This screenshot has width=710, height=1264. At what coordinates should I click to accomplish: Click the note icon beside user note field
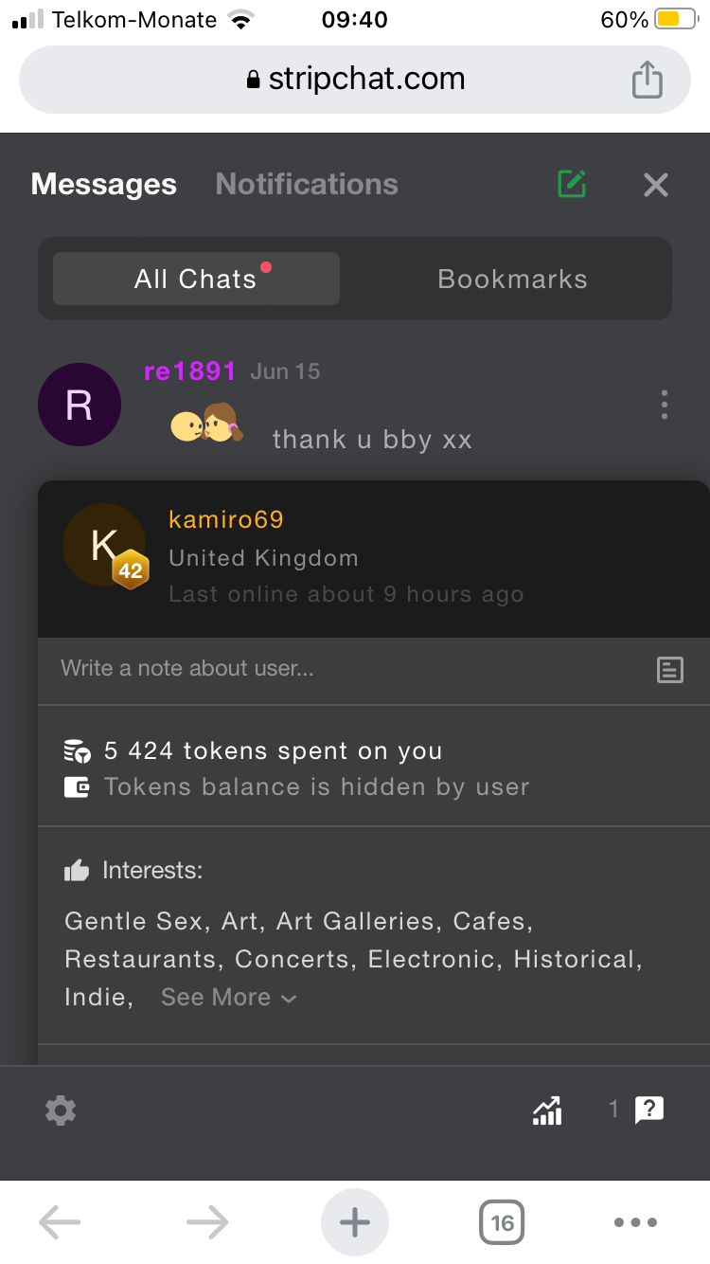pos(670,670)
